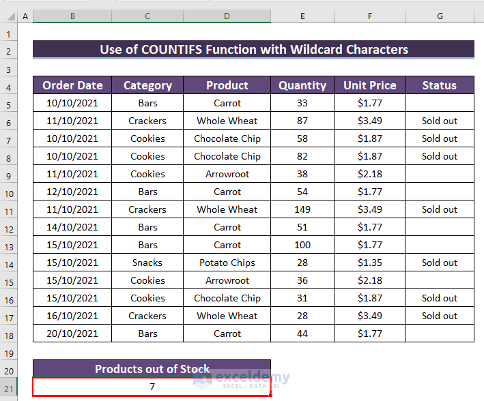The image size is (484, 401).
Task: Click the date cell 16/10/2021
Action: point(72,316)
